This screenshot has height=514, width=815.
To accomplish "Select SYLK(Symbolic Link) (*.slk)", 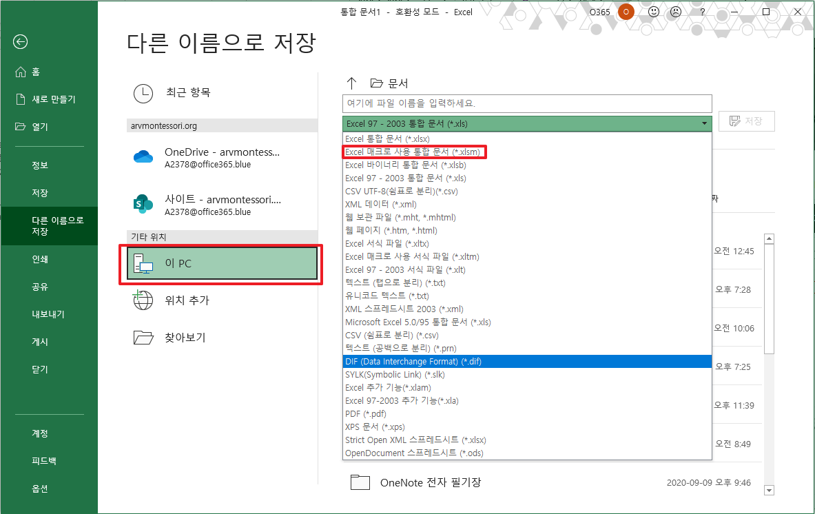I will point(527,375).
